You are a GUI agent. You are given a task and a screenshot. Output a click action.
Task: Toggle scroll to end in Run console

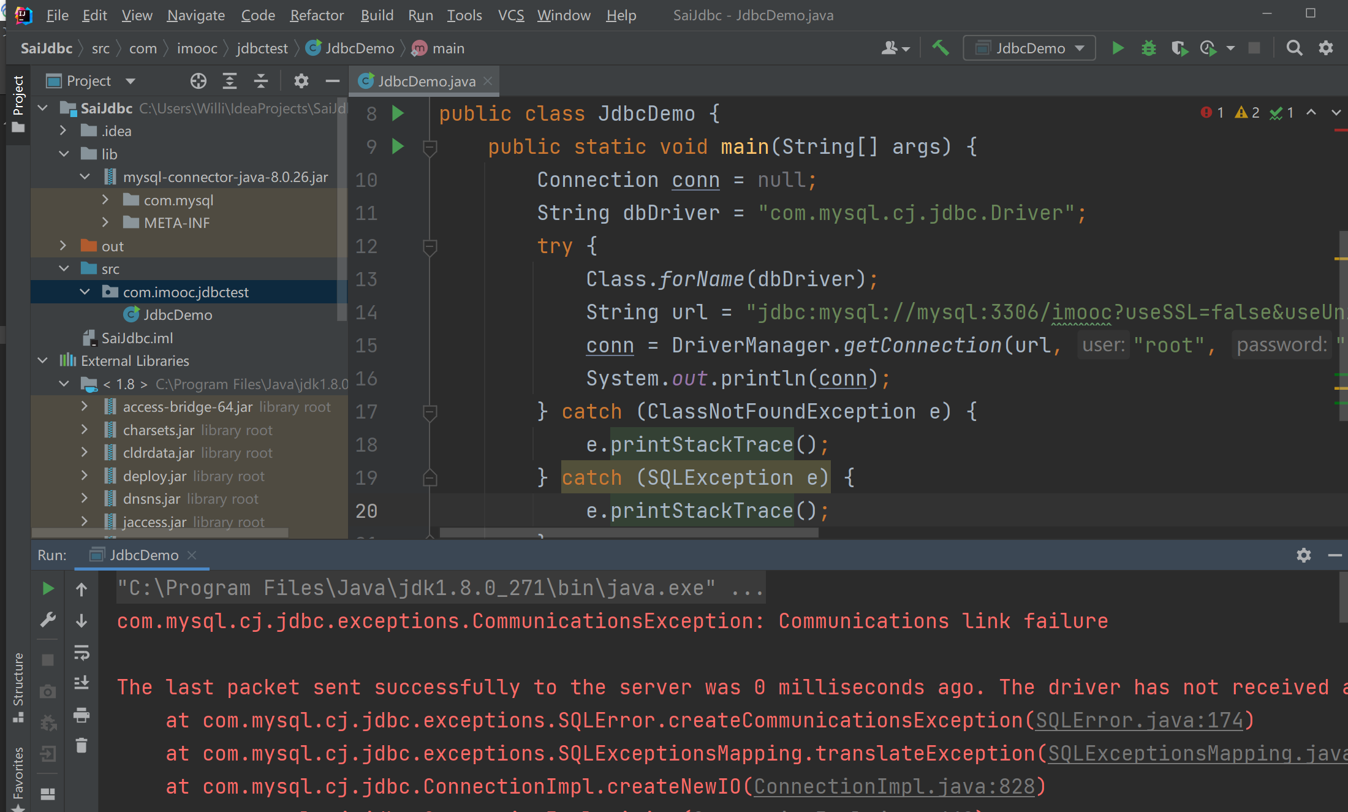(81, 683)
